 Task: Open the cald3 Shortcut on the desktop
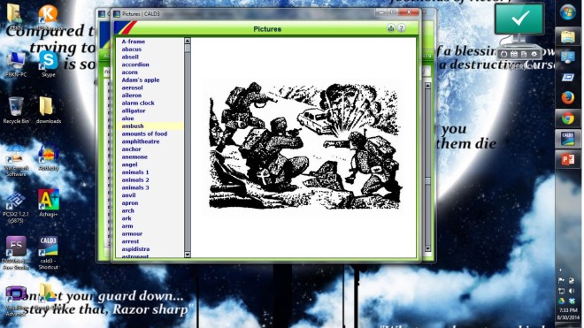point(48,253)
